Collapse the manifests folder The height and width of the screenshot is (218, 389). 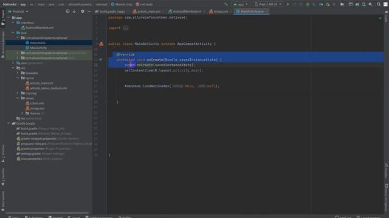point(13,23)
